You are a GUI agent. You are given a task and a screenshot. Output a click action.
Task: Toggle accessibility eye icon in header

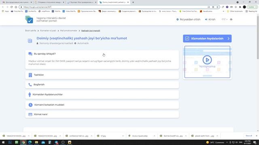pyautogui.click(x=231, y=19)
